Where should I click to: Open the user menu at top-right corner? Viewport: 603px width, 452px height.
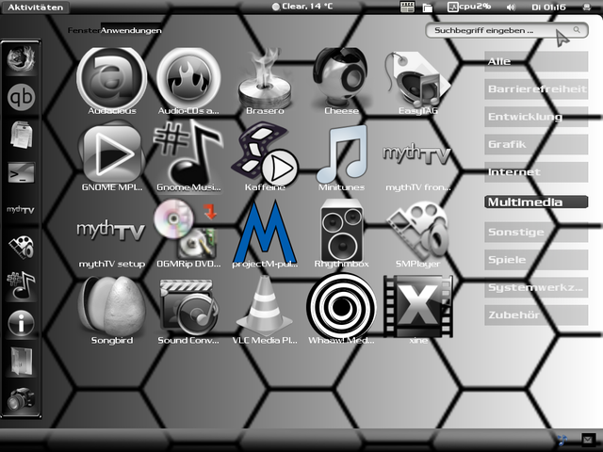(587, 8)
